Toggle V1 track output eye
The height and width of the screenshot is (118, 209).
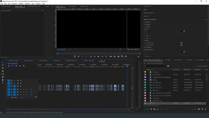click(x=21, y=86)
